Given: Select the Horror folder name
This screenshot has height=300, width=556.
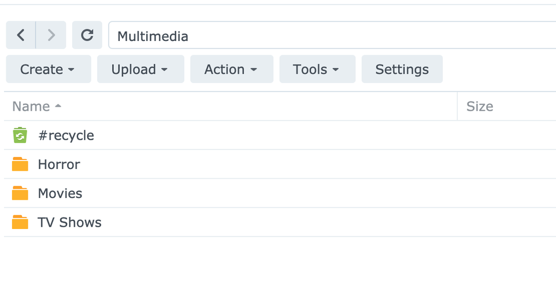Looking at the screenshot, I should point(59,164).
